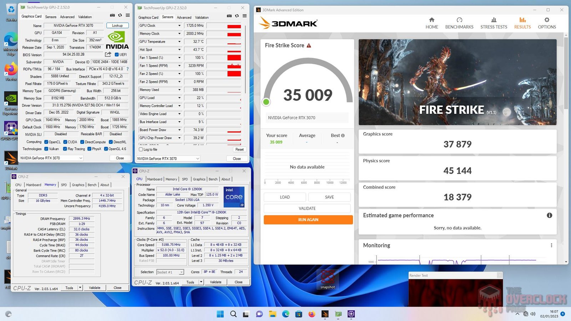571x321 pixels.
Task: Click the Lookup button in GPU-Z
Action: (117, 25)
